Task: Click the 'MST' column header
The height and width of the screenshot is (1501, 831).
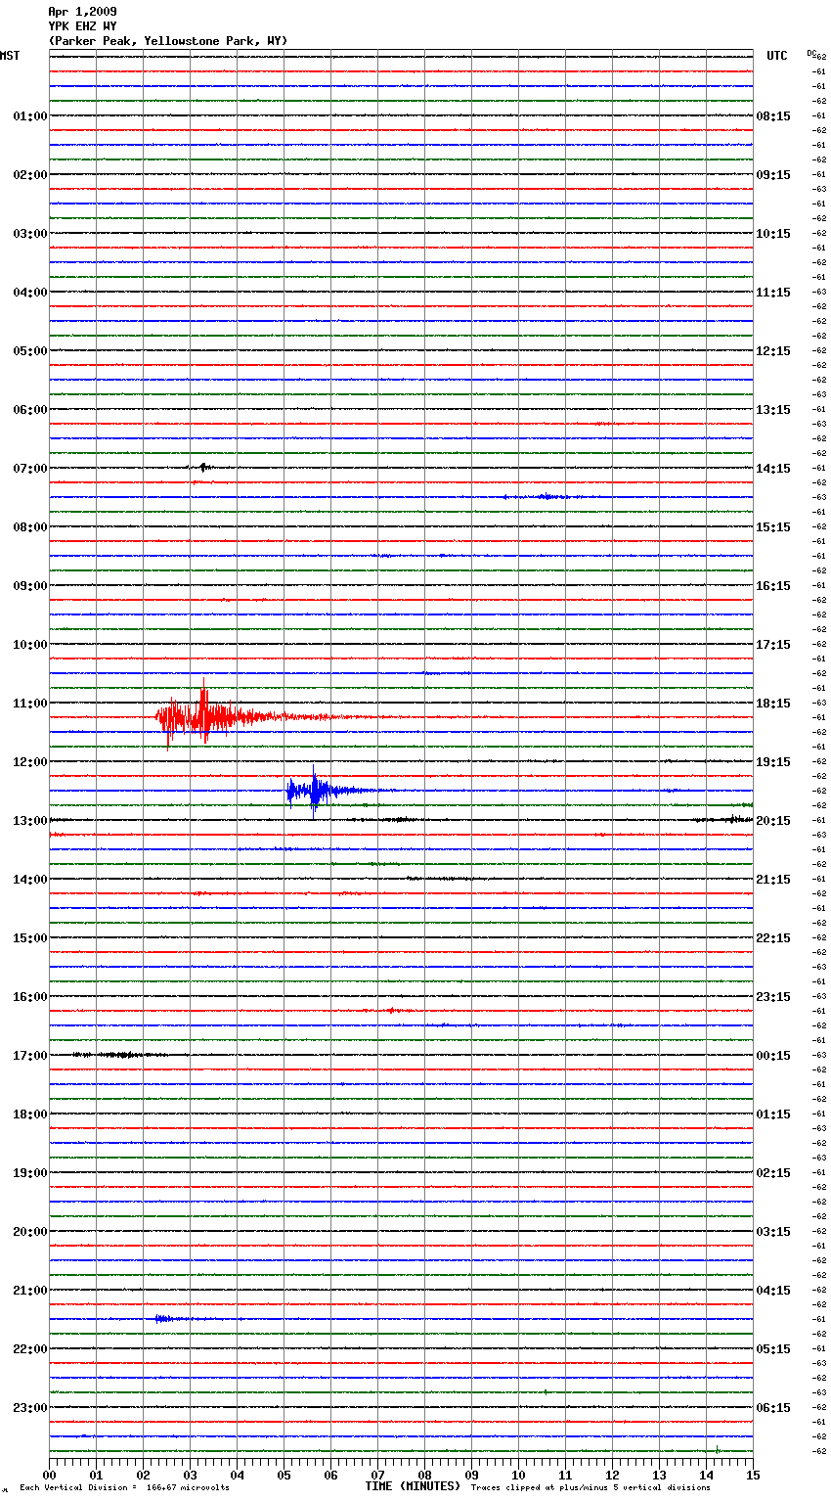Action: [x=10, y=56]
